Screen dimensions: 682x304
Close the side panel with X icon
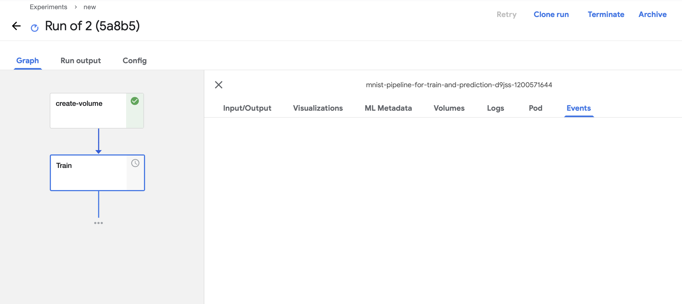(219, 85)
